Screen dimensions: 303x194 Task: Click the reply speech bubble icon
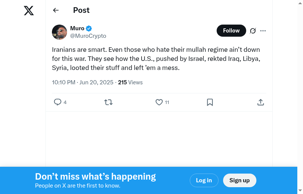click(x=58, y=102)
